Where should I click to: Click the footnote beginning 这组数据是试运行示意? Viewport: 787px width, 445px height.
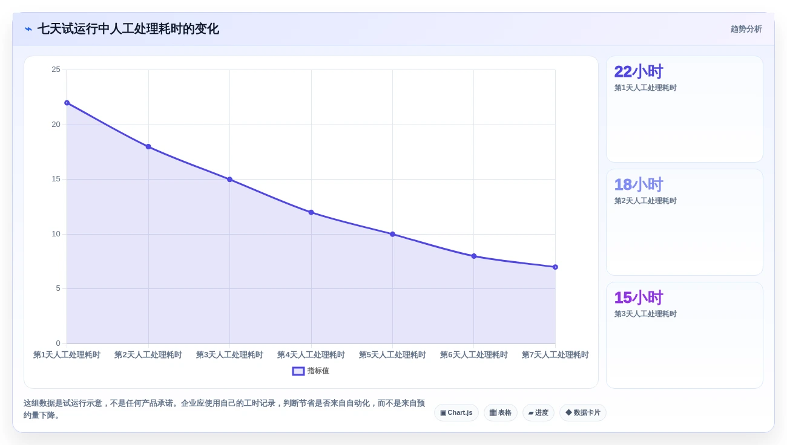[224, 409]
